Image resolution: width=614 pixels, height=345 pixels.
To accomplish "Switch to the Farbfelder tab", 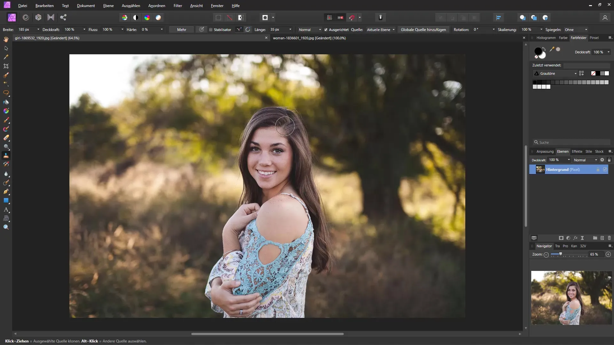I will (579, 38).
